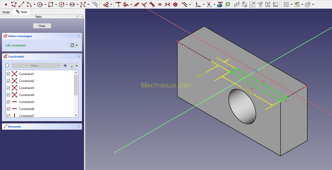Apply the Parallel constraint tool
This screenshot has width=332, height=170.
[x=136, y=4]
